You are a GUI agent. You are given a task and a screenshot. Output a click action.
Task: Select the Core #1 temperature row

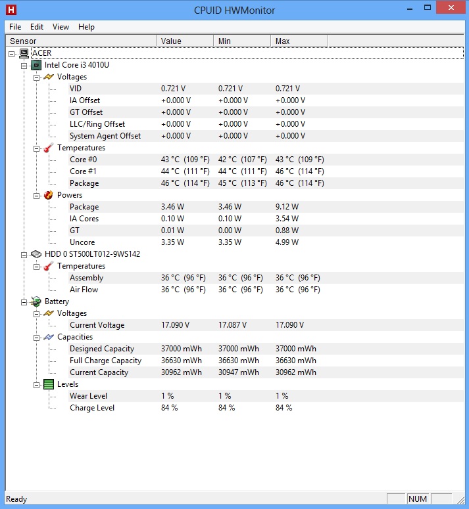(x=266, y=171)
